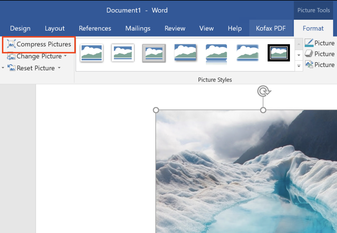Click the Picture Border pen icon
Viewport: 337px width, 233px height.
309,43
